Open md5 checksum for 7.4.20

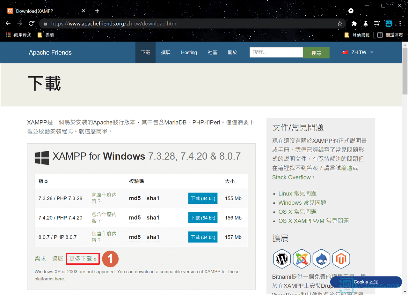click(x=135, y=218)
